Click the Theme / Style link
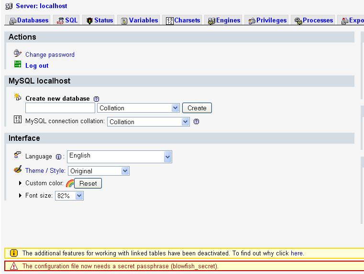Screen dimensions: 364x274 point(45,171)
